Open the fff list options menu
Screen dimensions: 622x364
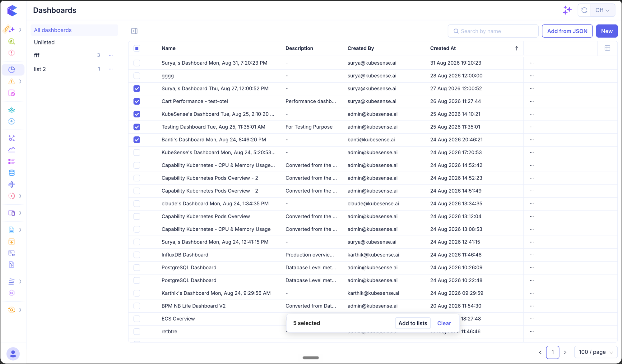pos(111,55)
